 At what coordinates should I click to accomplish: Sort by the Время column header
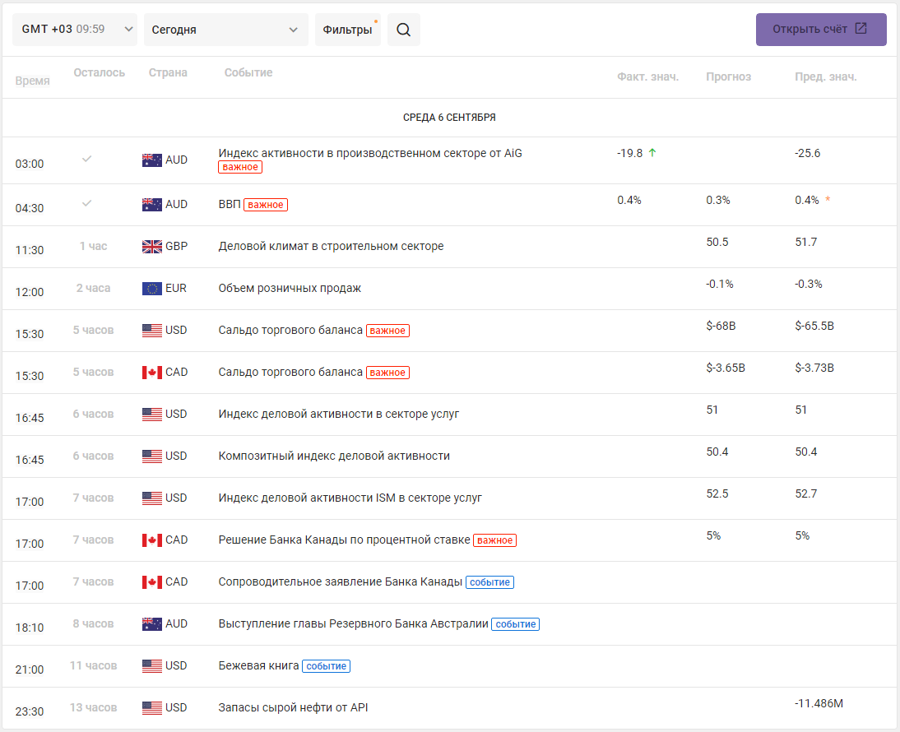pos(32,81)
